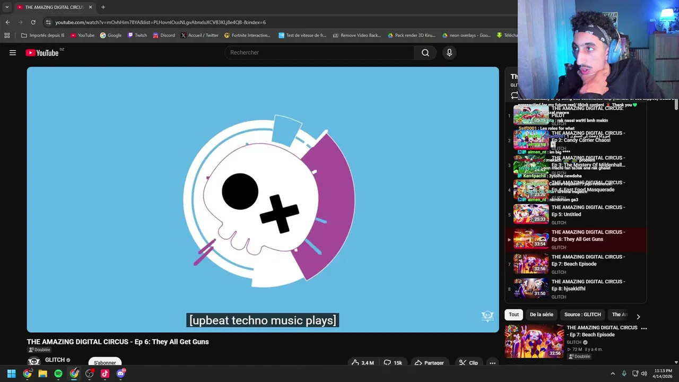Open the Discord bookmark

click(x=163, y=36)
